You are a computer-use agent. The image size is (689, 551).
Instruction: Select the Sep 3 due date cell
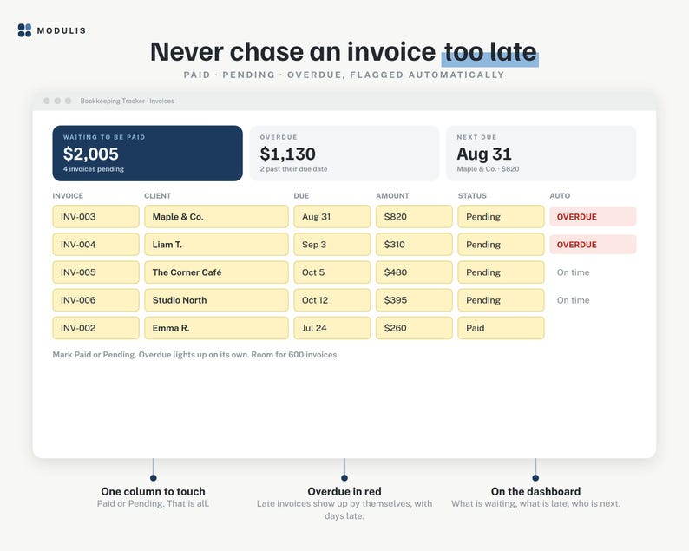pos(332,245)
